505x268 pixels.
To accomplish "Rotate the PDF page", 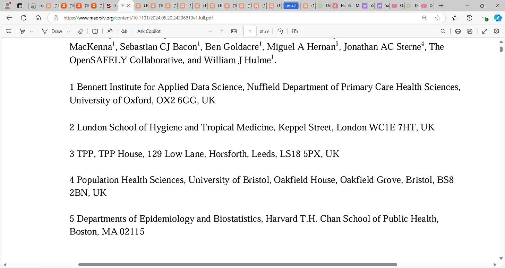I will pyautogui.click(x=280, y=31).
